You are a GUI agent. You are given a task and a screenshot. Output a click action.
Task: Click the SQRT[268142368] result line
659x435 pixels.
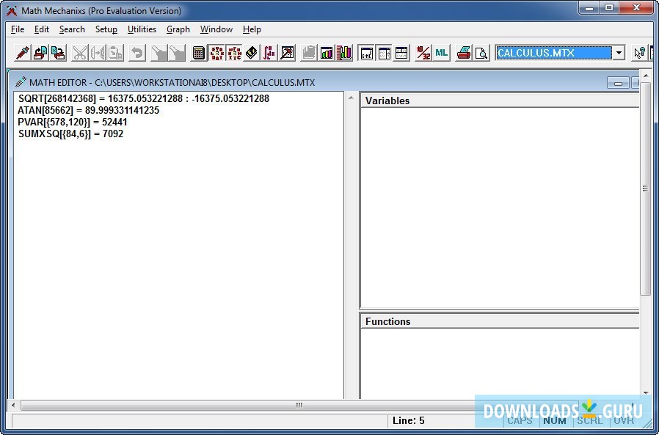(144, 99)
